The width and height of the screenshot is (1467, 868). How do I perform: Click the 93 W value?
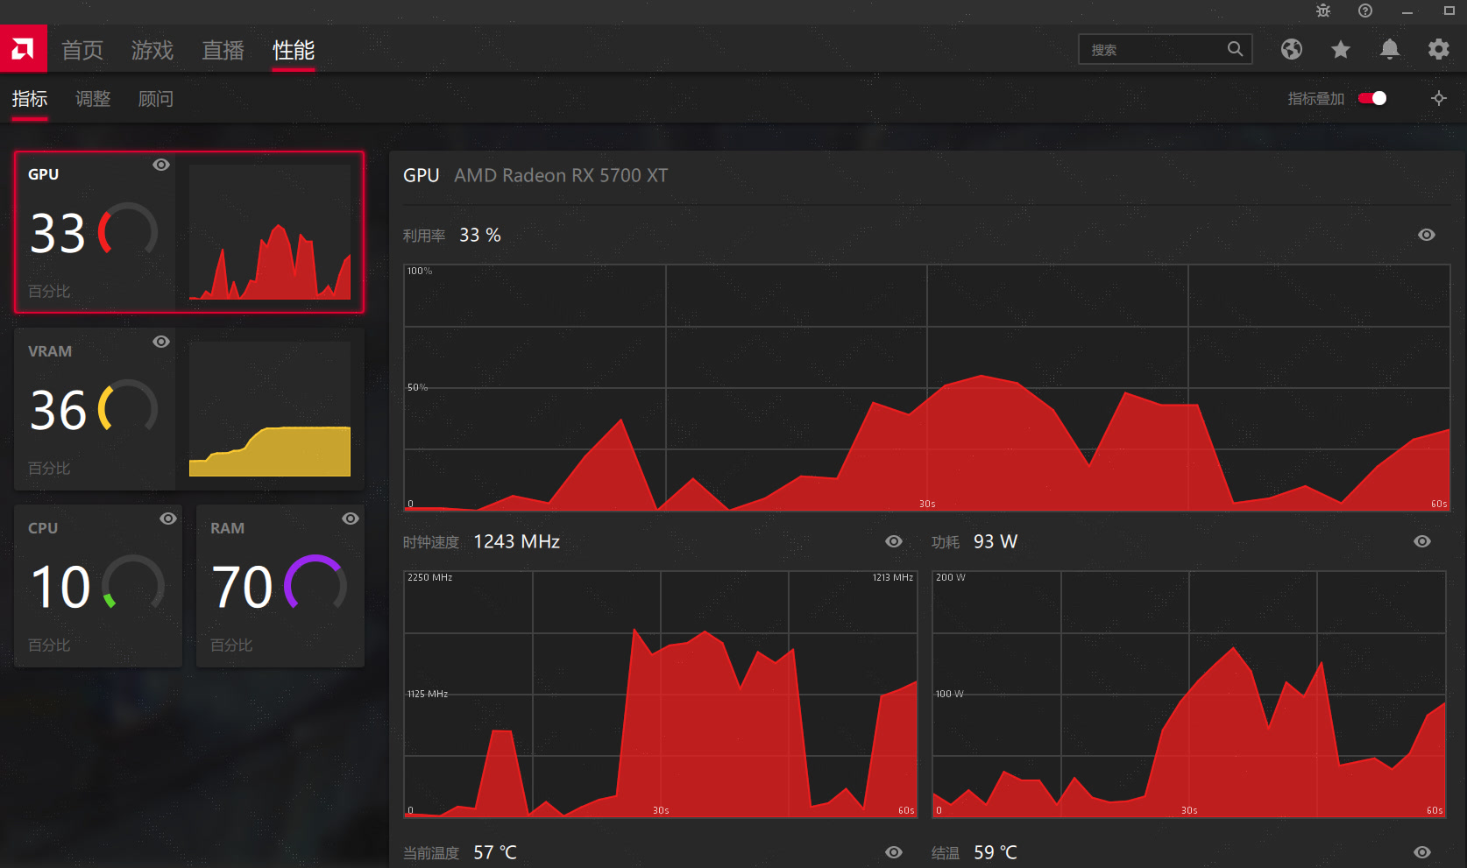(996, 541)
